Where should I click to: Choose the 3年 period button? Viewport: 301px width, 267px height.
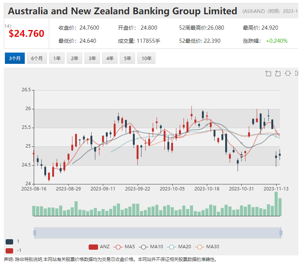click(x=92, y=58)
